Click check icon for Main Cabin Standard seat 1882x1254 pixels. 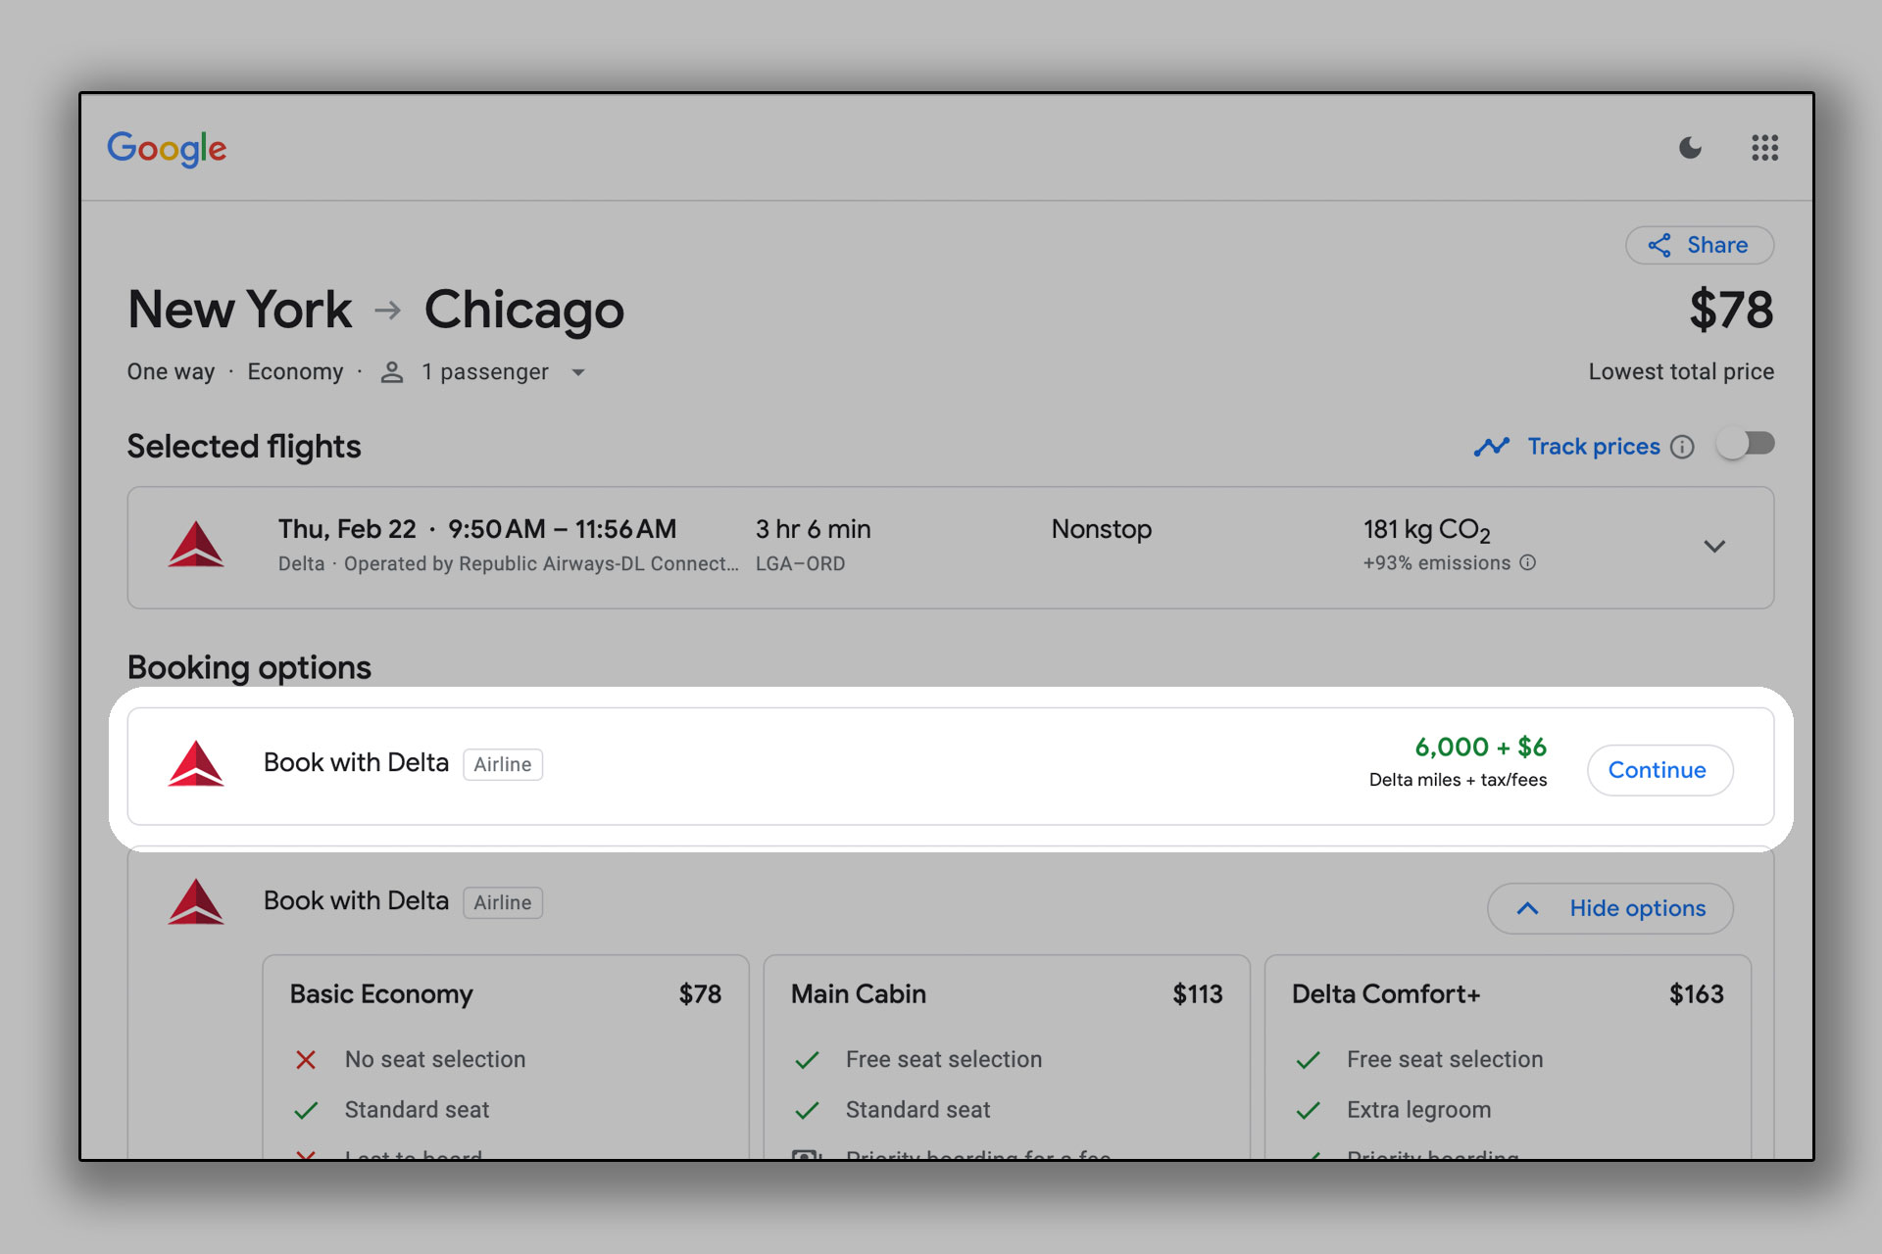[x=807, y=1110]
